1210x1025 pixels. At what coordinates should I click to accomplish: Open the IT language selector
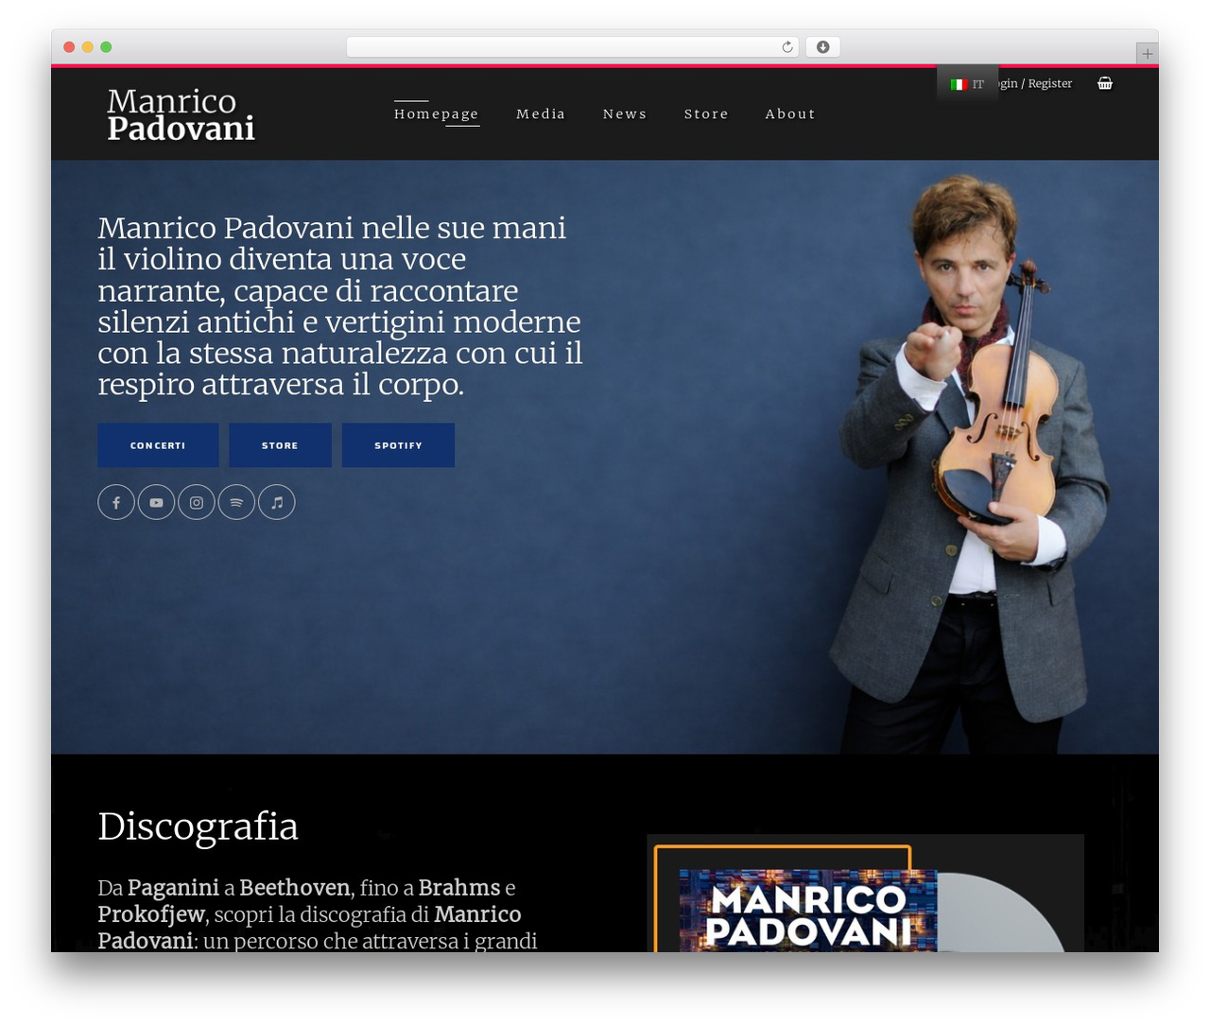[967, 84]
